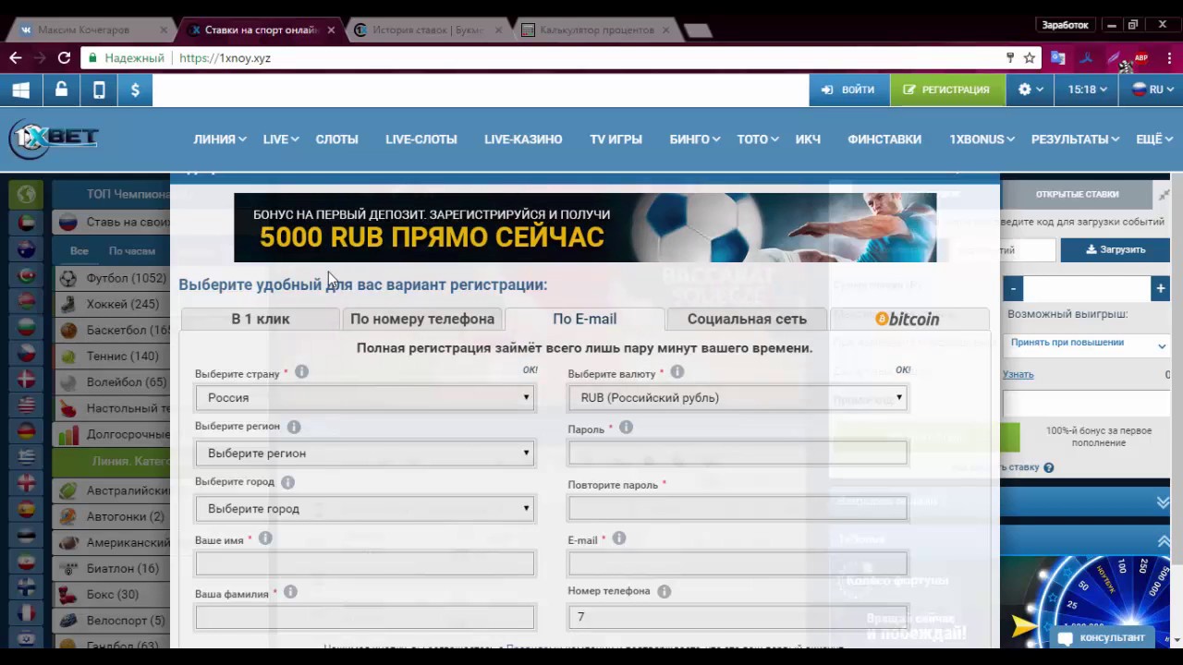Viewport: 1183px width, 665px height.
Task: Open the RU language dropdown
Action: tap(1153, 90)
